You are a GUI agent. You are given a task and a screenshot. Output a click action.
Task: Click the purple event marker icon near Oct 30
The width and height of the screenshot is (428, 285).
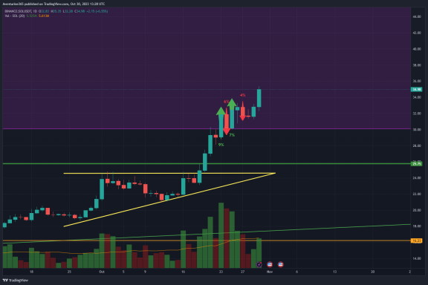(x=259, y=264)
